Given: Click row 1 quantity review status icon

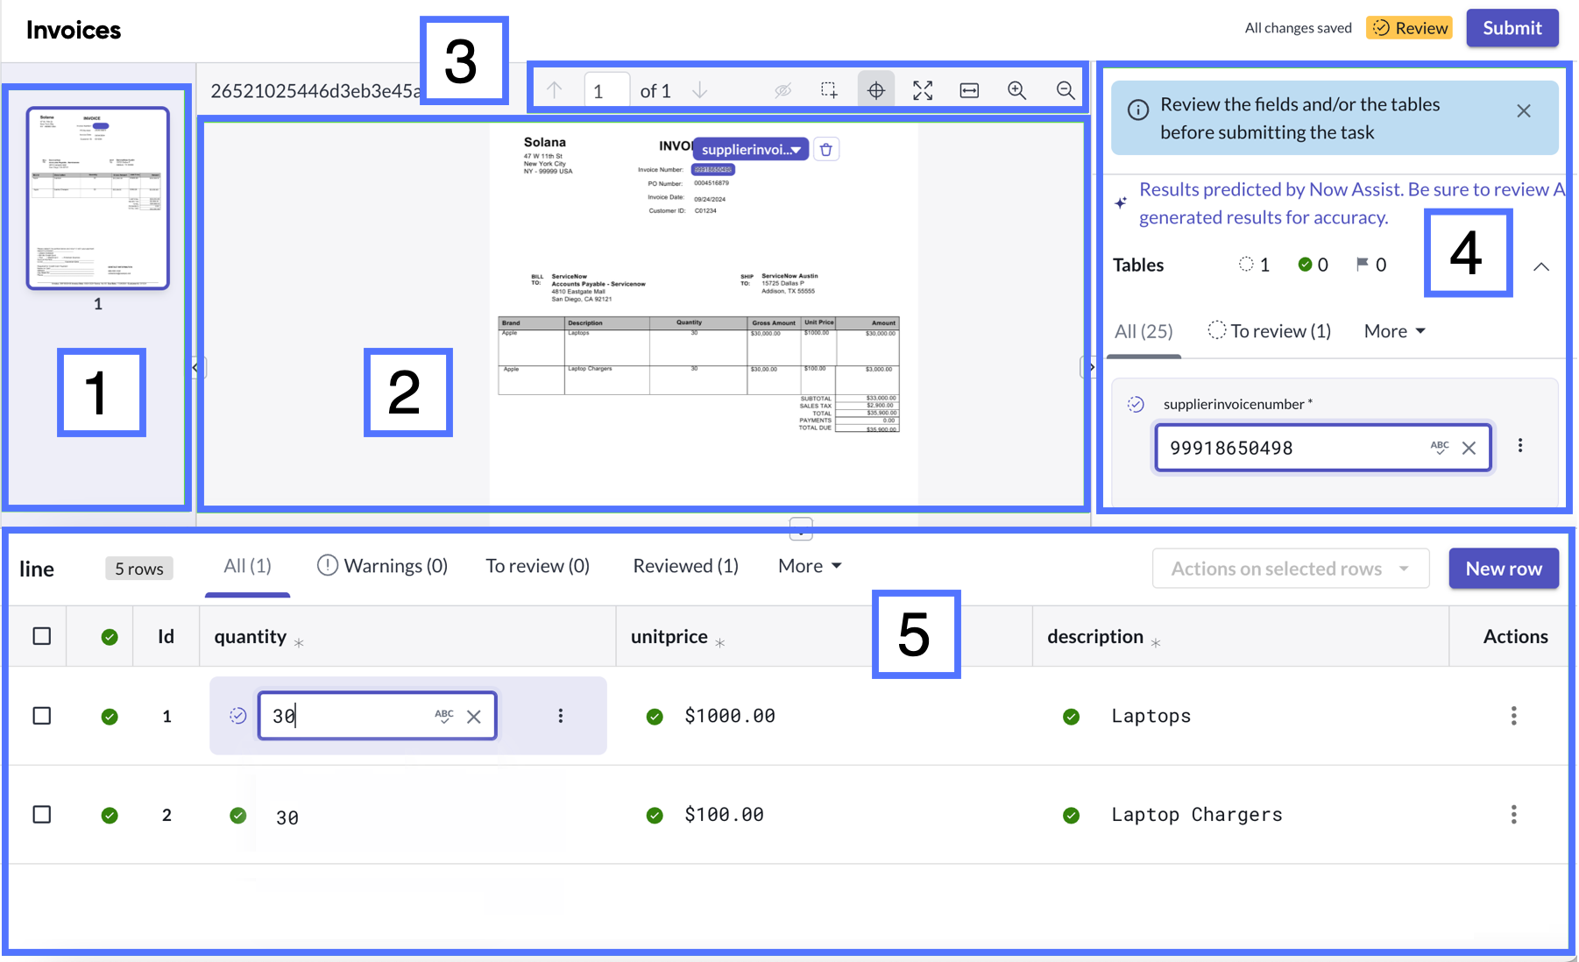Looking at the screenshot, I should click(237, 716).
